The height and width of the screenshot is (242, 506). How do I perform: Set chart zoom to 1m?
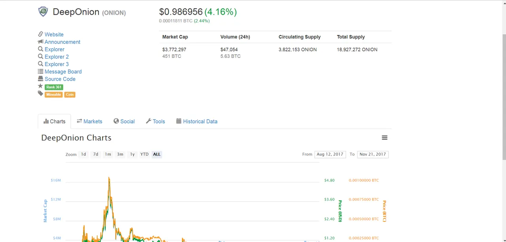(108, 154)
